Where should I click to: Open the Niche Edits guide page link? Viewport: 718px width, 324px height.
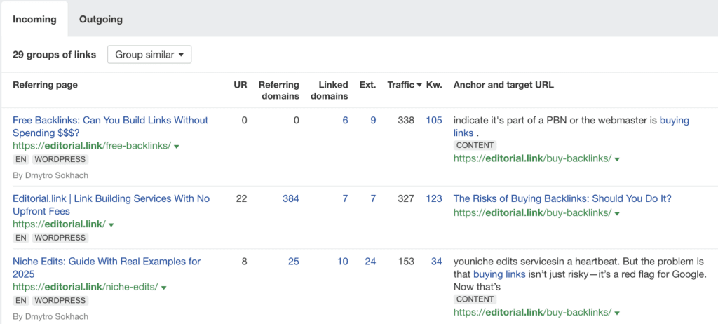tap(107, 268)
